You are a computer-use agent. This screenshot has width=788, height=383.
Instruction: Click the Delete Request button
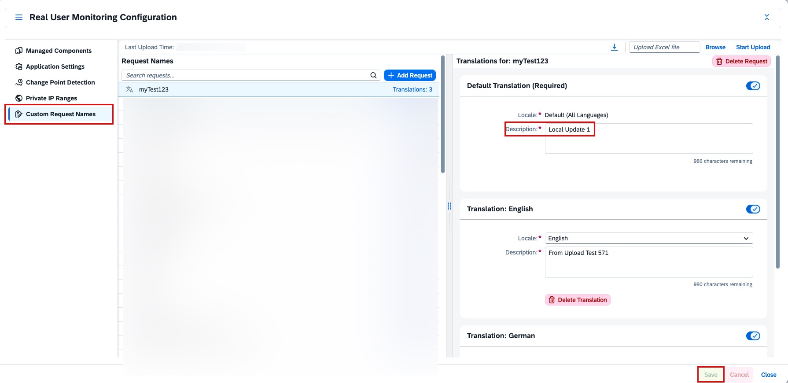point(741,61)
